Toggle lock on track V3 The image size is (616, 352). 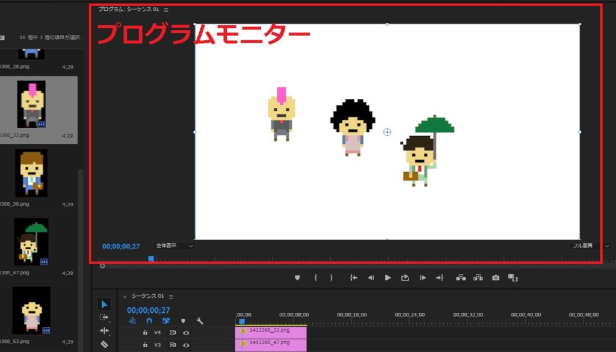click(145, 345)
